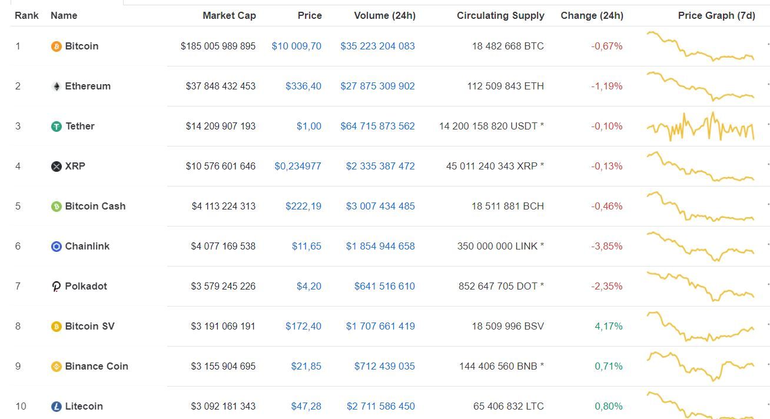Click the green Tether logo icon

point(57,127)
